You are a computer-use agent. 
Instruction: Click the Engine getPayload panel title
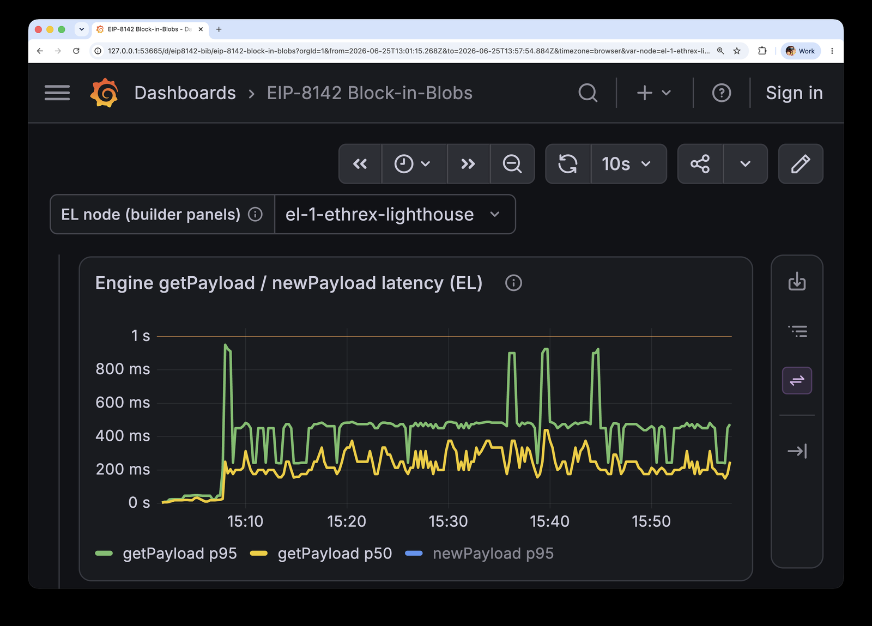[289, 283]
